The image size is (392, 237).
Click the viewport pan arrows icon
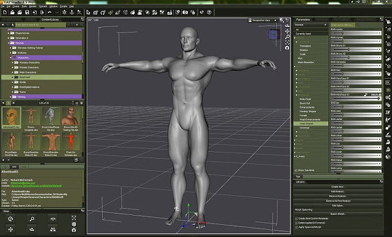(x=287, y=31)
